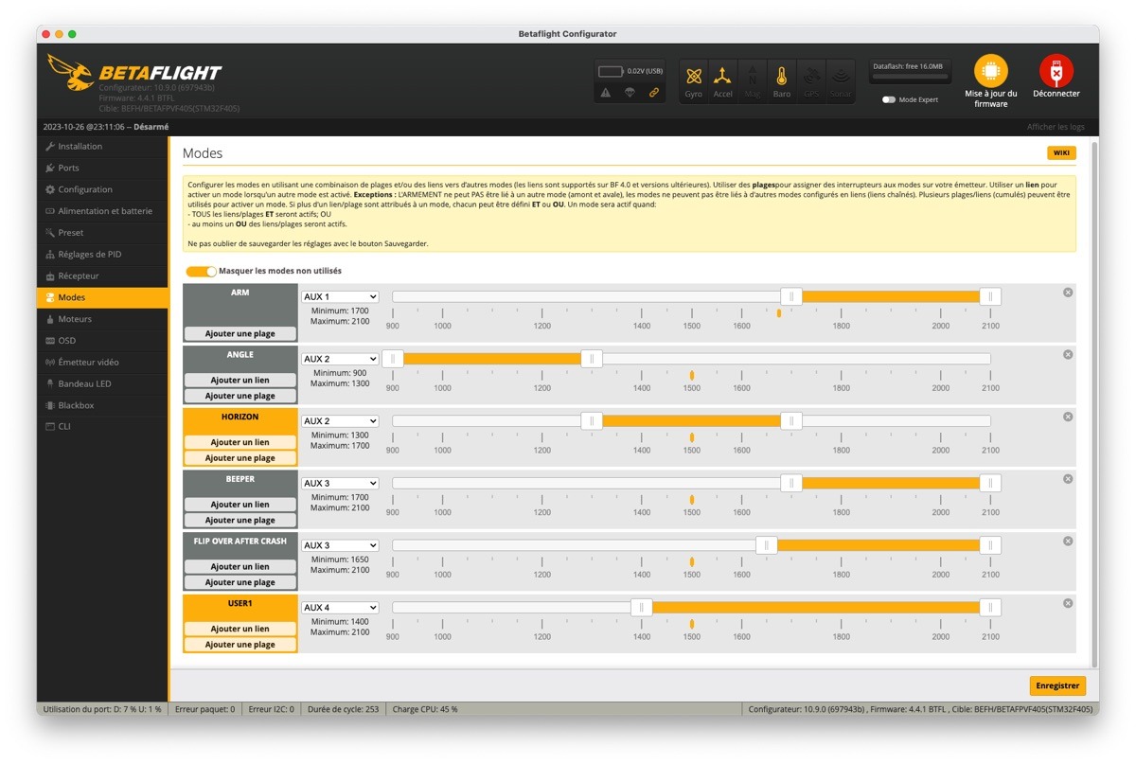1136x764 pixels.
Task: Open the ANGLE AUX 2 channel dropdown
Action: (340, 359)
